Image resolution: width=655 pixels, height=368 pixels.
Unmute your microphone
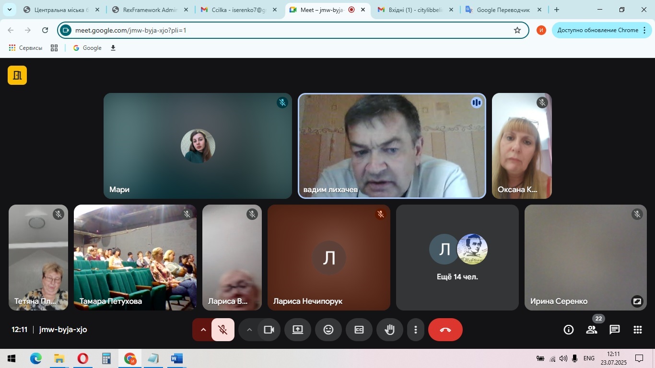point(222,330)
